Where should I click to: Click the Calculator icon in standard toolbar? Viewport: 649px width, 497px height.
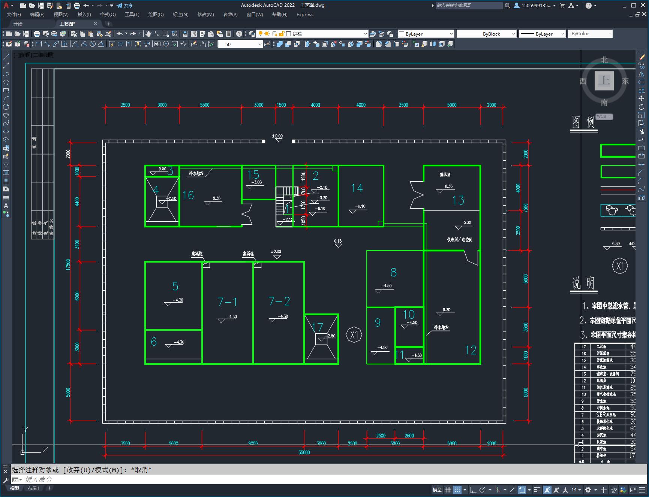pos(228,34)
